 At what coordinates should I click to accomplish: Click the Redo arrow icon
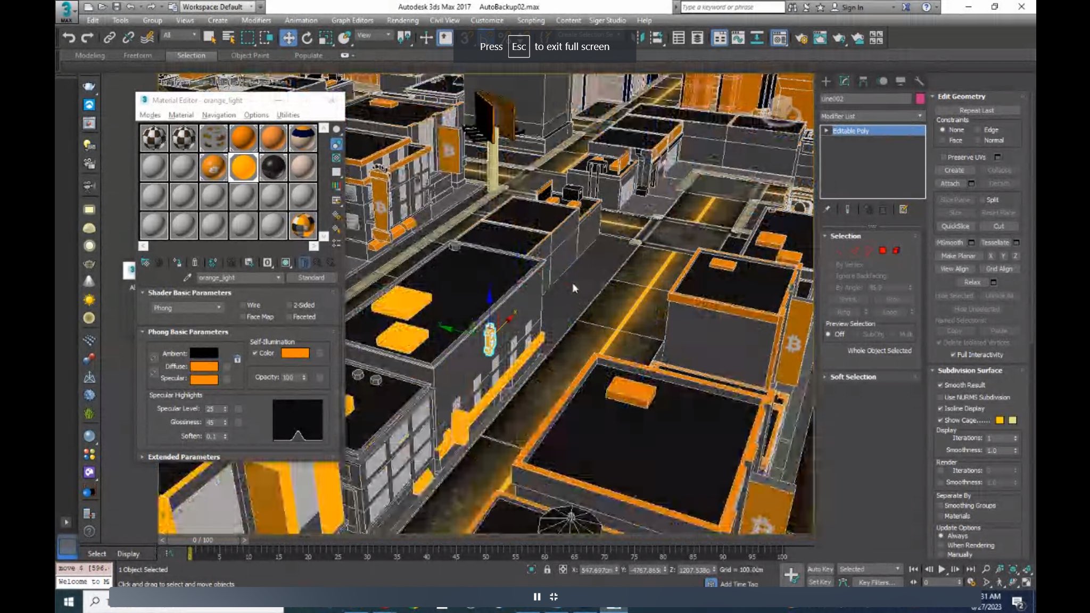coord(87,38)
